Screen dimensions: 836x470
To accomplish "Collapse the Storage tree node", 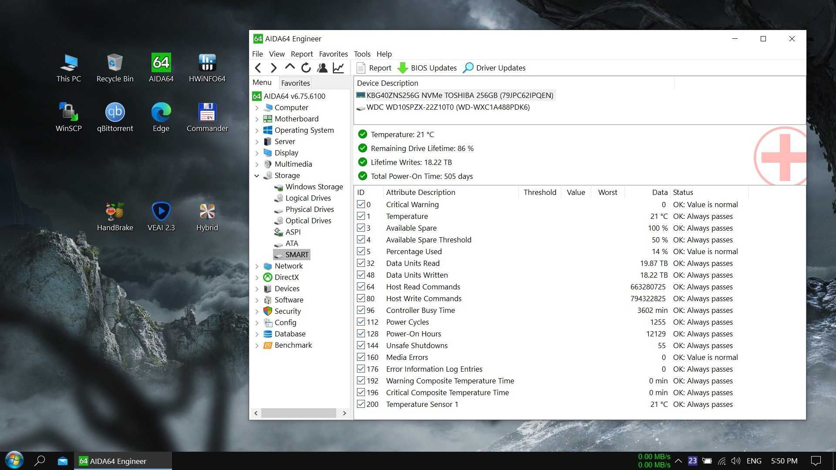I will click(x=257, y=175).
